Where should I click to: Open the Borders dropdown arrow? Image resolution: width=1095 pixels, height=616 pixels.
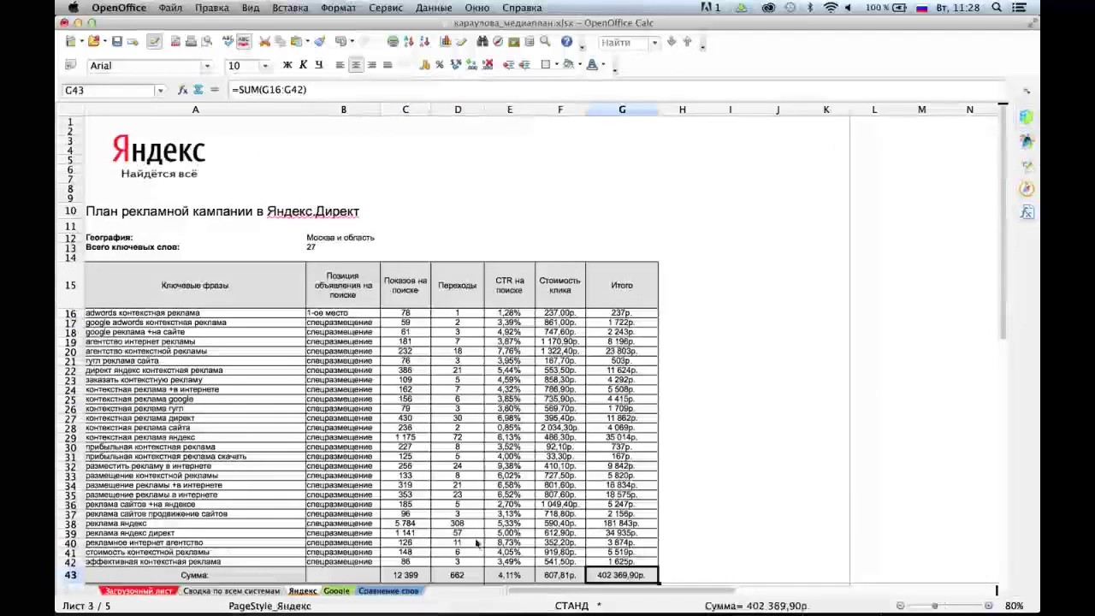point(556,64)
